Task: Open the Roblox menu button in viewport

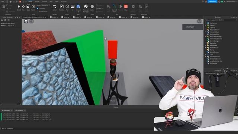Action: (26, 21)
